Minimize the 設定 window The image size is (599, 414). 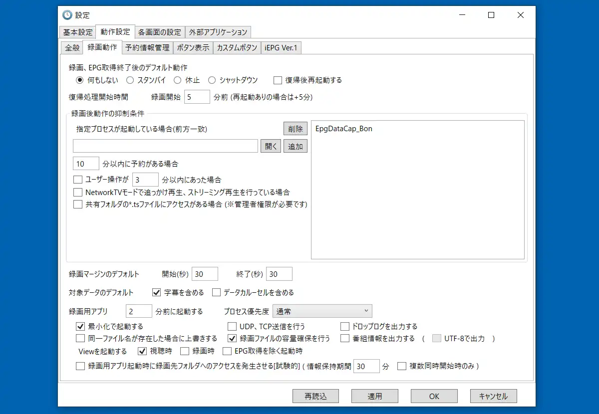click(x=462, y=15)
